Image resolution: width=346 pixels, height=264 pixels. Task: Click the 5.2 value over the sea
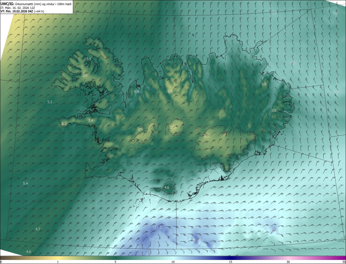pyautogui.click(x=50, y=102)
